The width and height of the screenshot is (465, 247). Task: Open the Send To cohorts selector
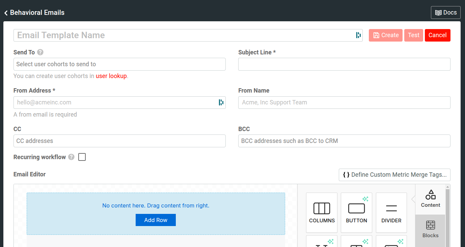[119, 64]
